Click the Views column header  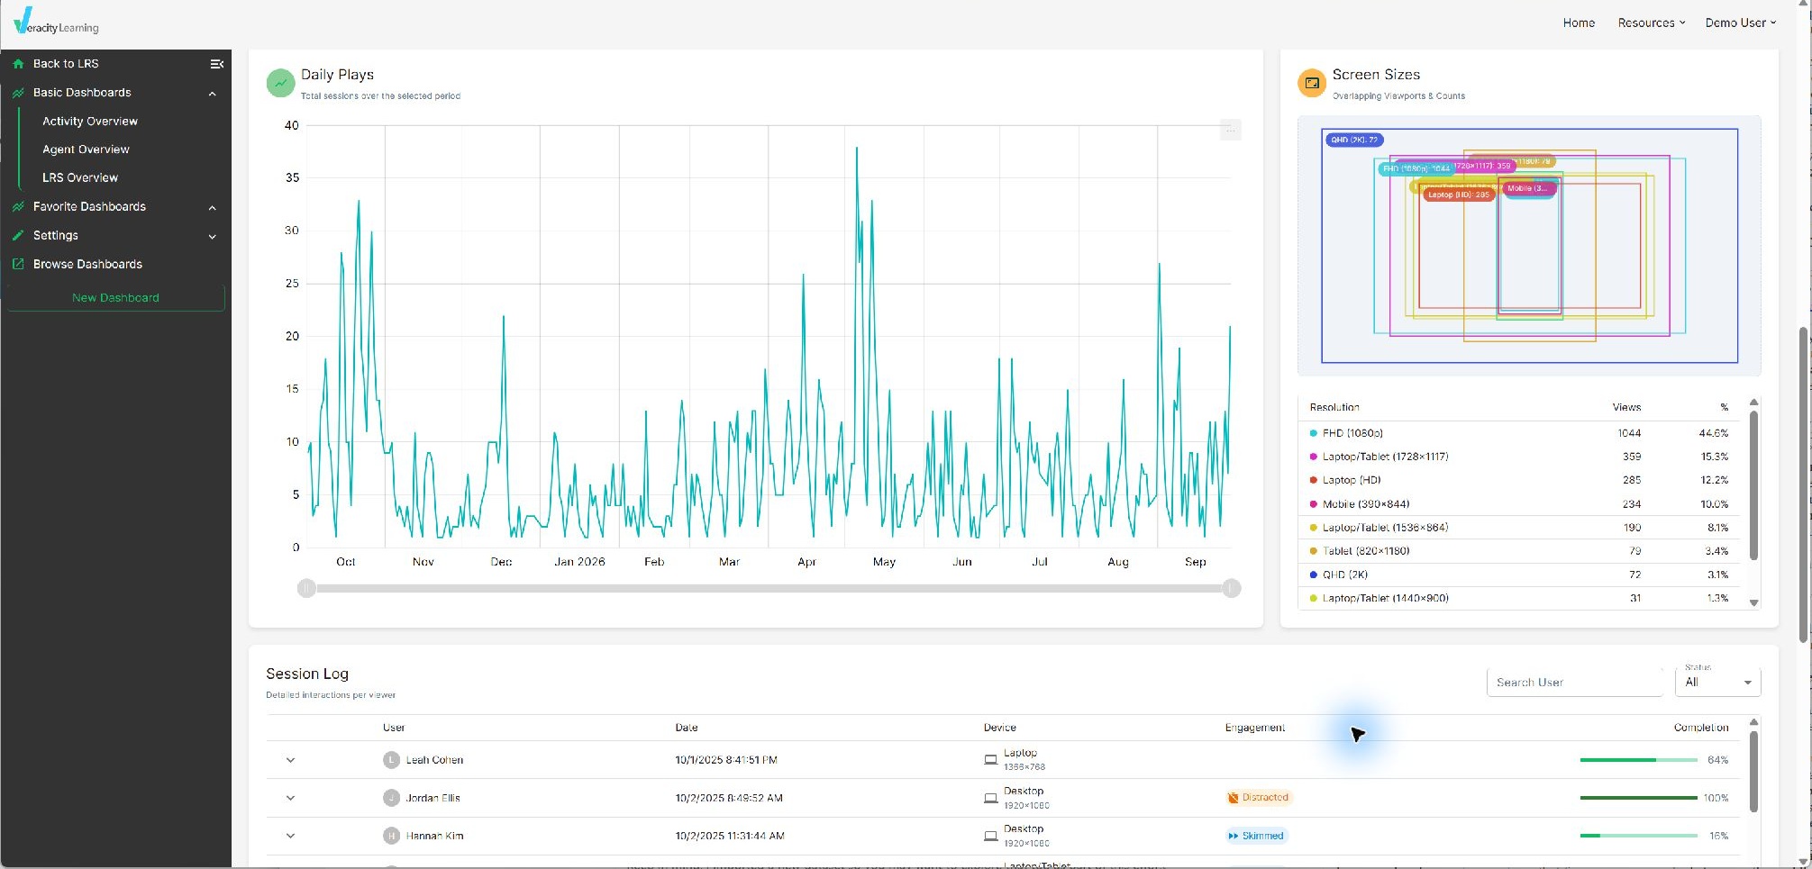coord(1626,407)
